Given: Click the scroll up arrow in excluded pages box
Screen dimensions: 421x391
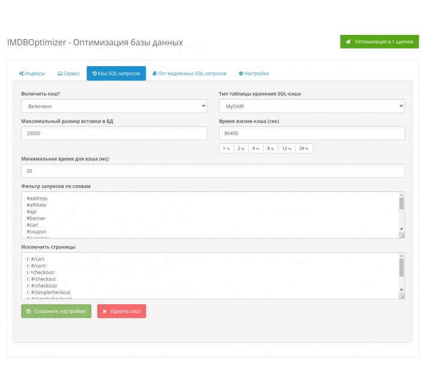Looking at the screenshot, I should pos(401,256).
